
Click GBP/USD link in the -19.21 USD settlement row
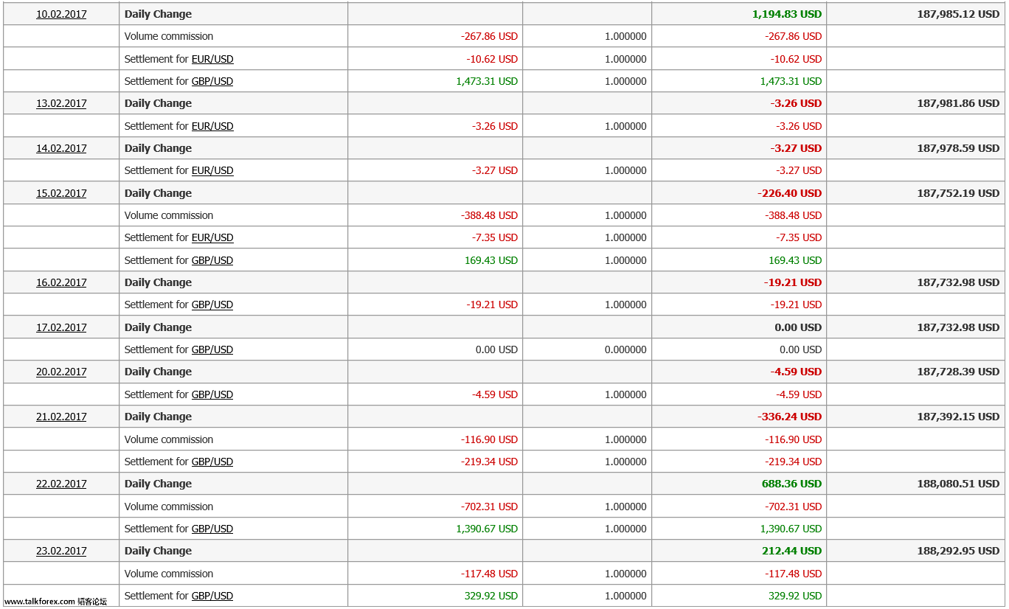212,304
